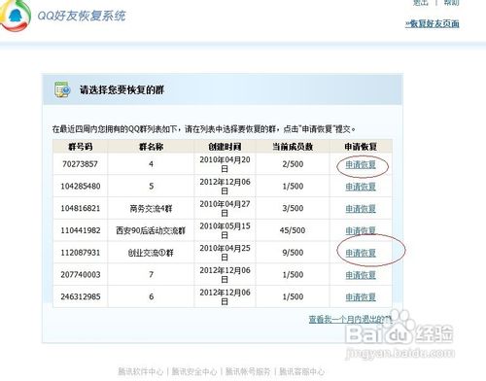Click 申请恢复 for group 112087931
Image resolution: width=486 pixels, height=381 pixels.
point(361,253)
